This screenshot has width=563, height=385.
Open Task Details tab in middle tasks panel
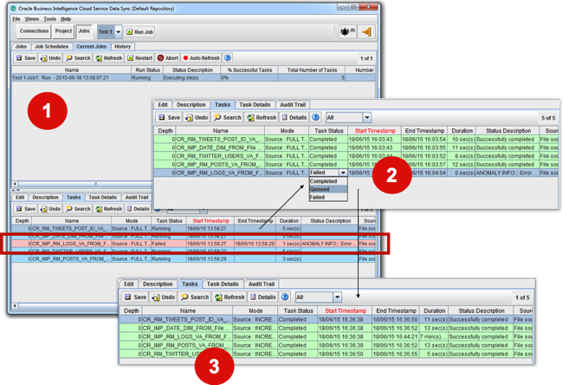coord(255,105)
